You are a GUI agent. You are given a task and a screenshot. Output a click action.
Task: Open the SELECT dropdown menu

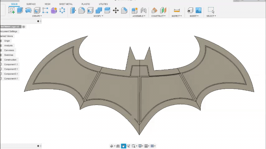click(x=211, y=16)
